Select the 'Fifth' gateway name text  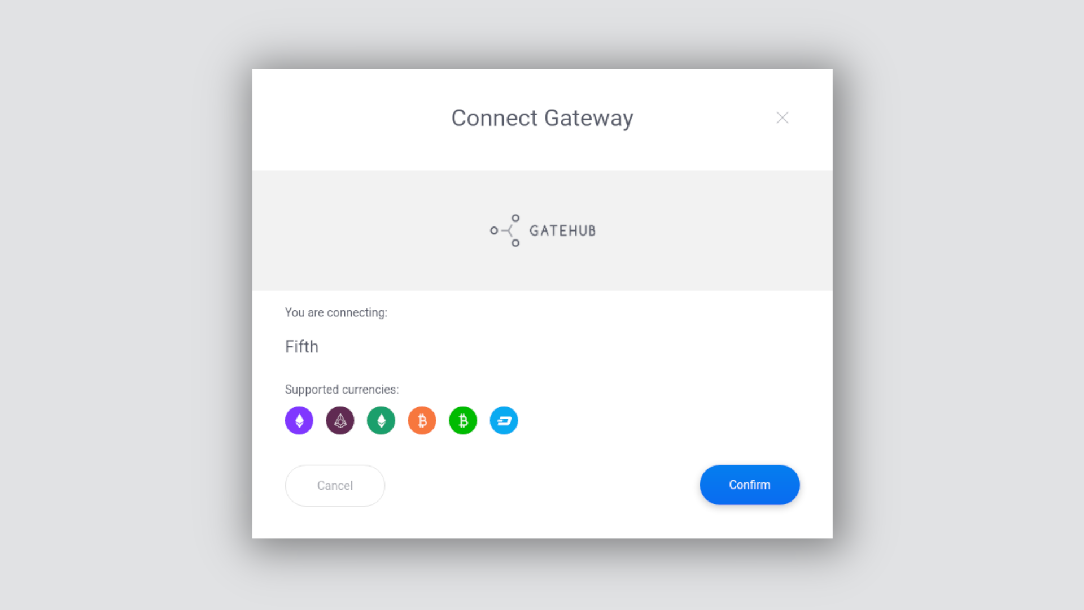301,346
